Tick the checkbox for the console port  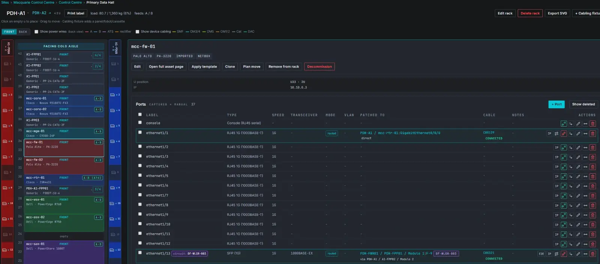(x=140, y=122)
